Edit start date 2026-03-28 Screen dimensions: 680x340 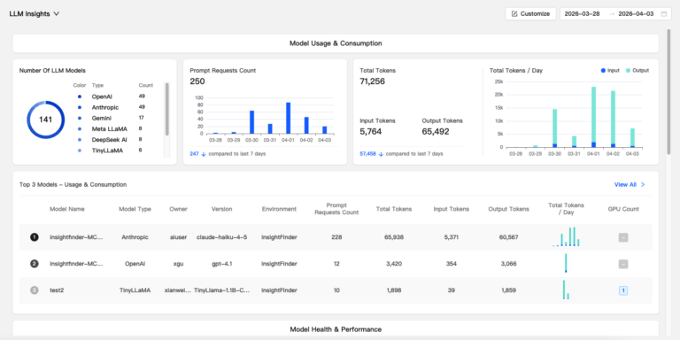coord(582,13)
